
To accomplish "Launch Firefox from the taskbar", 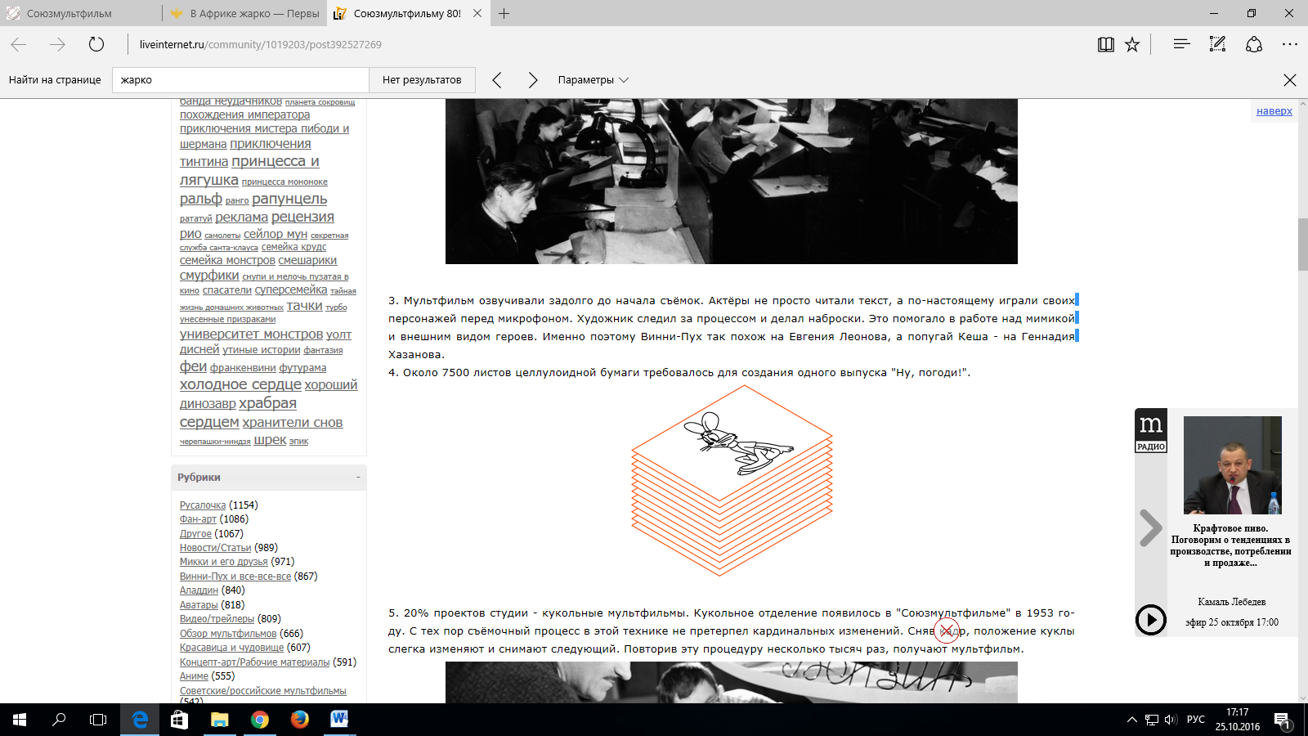I will (x=299, y=720).
